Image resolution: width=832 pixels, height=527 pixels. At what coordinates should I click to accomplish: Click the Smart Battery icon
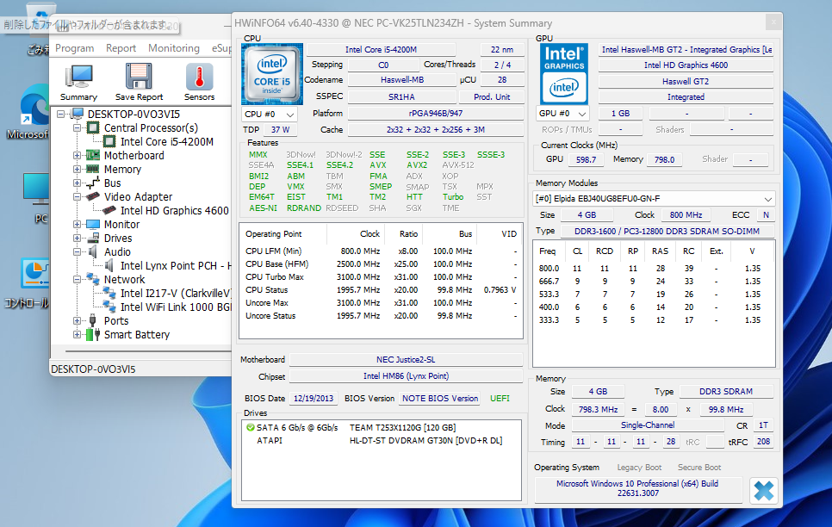point(93,334)
